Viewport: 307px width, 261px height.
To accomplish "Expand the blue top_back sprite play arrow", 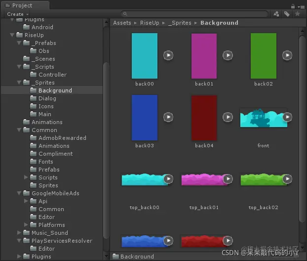I will tap(168, 241).
